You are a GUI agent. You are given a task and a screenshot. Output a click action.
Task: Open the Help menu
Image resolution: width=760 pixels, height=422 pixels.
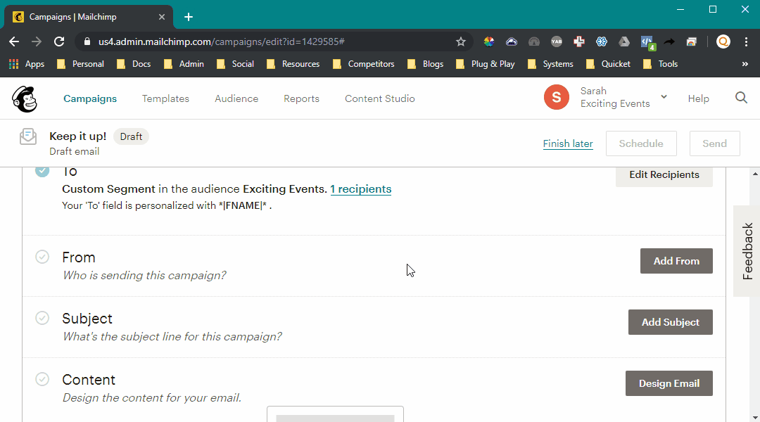[699, 98]
